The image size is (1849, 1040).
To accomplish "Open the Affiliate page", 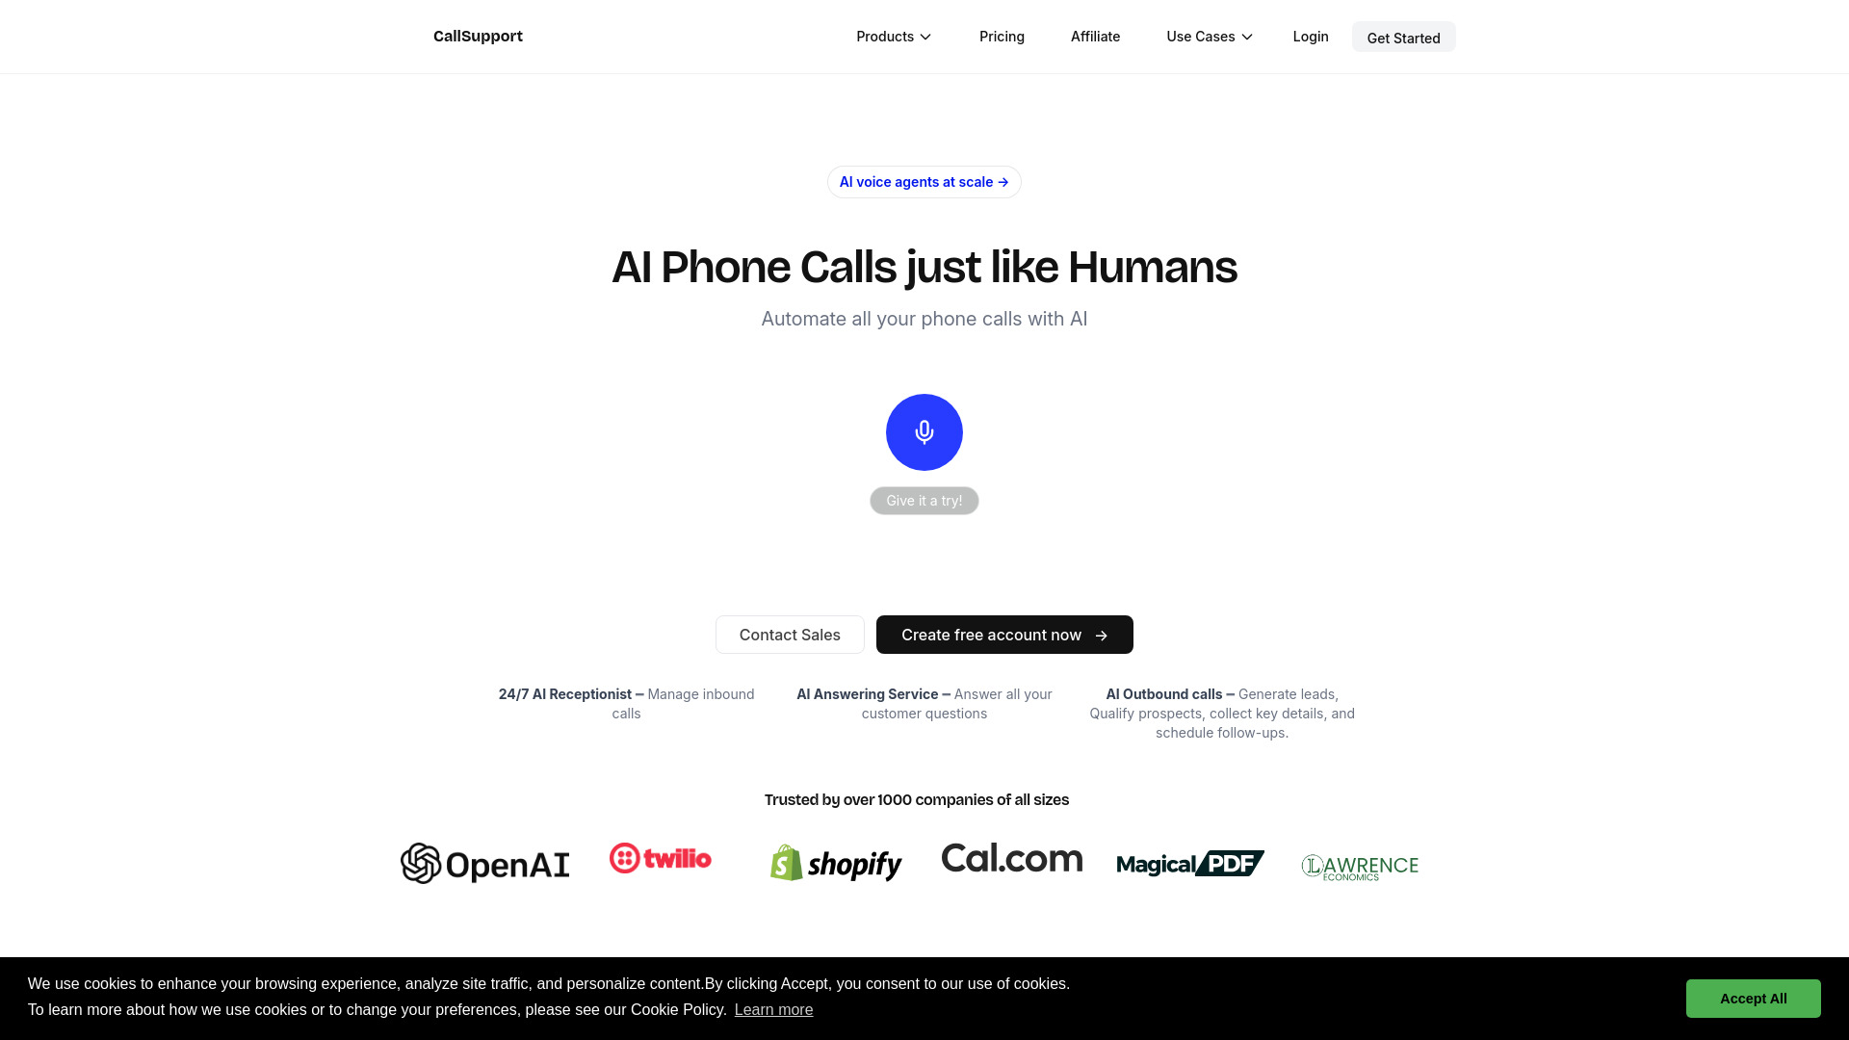I will pos(1095,37).
